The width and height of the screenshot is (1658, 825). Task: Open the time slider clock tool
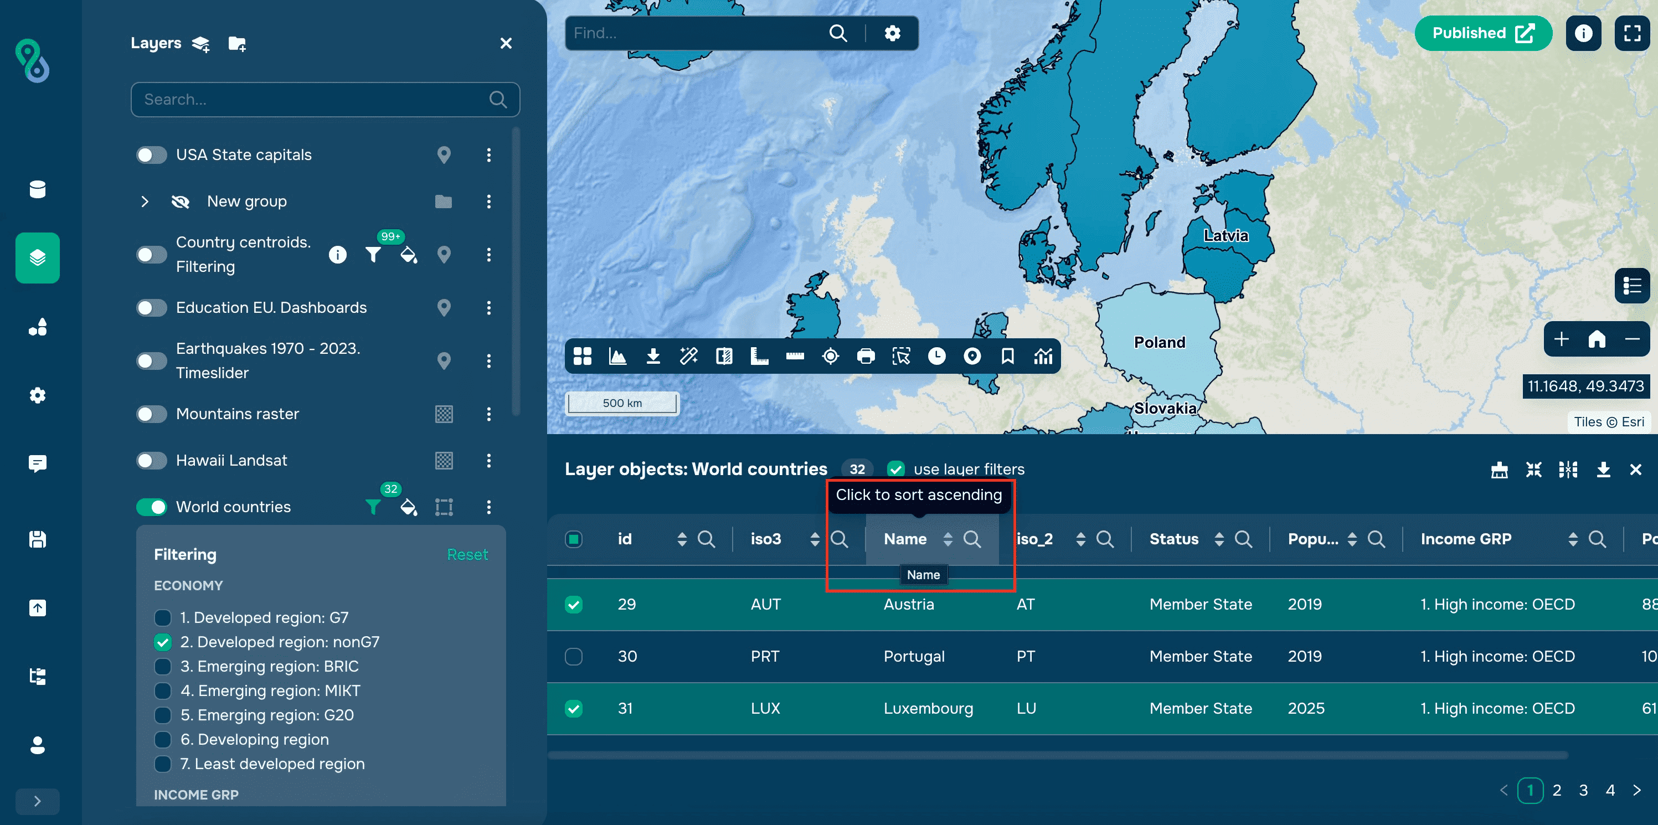936,356
